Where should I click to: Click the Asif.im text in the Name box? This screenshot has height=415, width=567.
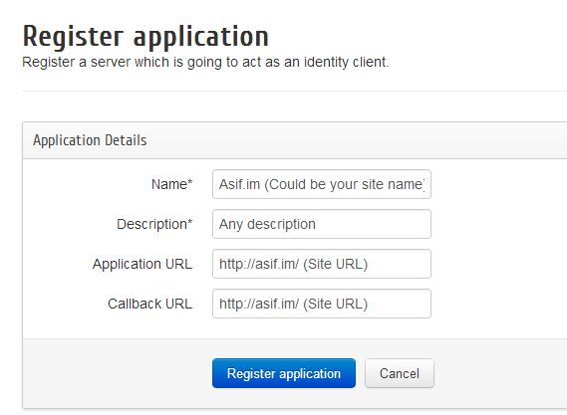(239, 184)
